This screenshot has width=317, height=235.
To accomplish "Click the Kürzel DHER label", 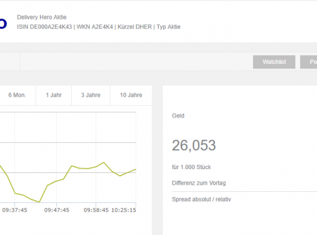I will click(x=135, y=27).
